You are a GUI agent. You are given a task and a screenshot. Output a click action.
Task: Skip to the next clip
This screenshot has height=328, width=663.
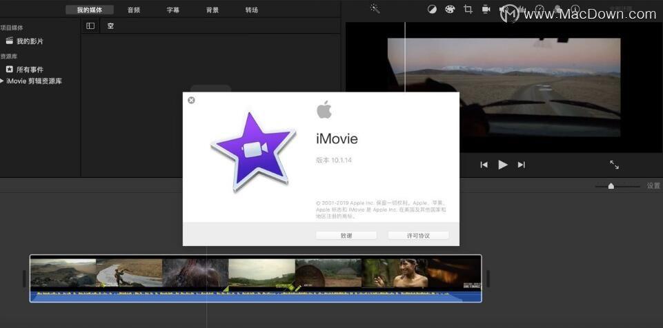pos(522,165)
